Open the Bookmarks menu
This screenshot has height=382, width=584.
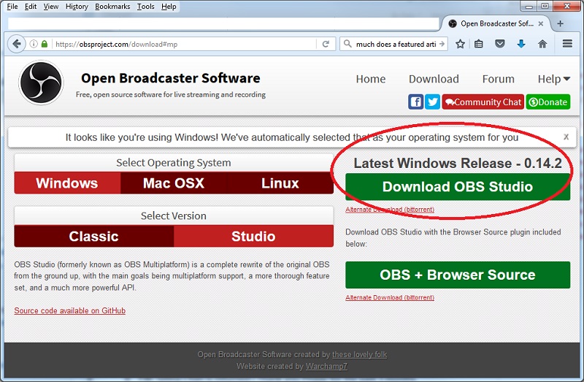click(112, 7)
